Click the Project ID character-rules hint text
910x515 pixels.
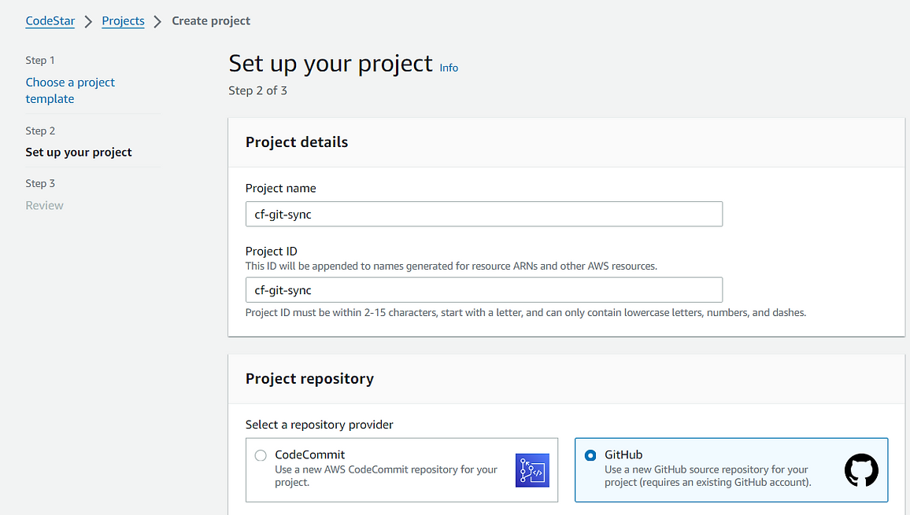point(526,313)
